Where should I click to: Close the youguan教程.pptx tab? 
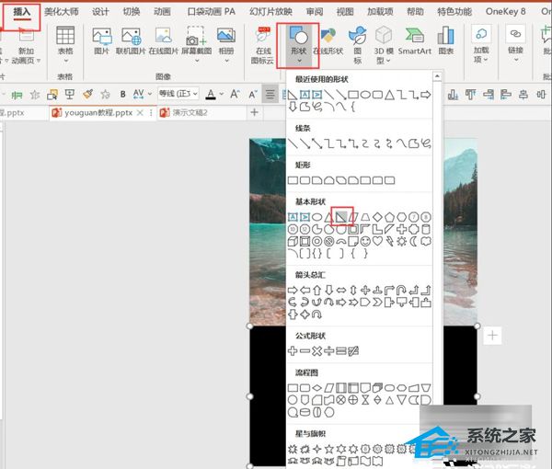(140, 112)
